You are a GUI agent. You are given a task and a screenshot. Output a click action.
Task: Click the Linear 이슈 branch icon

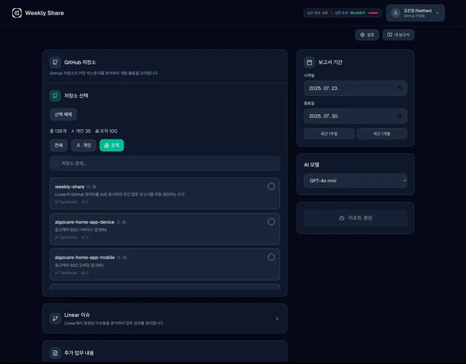point(55,318)
